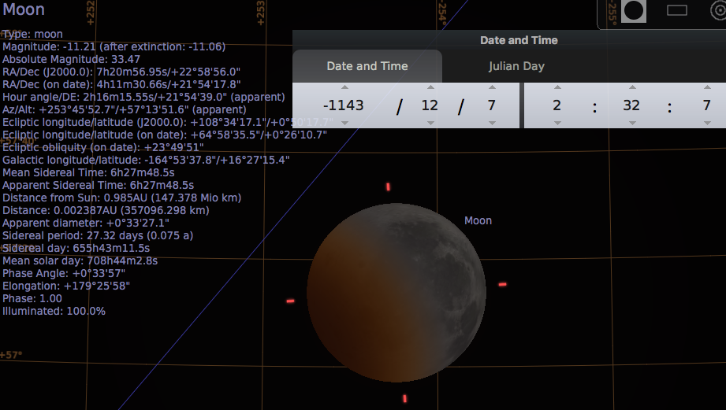Lower the hour using its down arrow
Screen dimensions: 726x410
[x=557, y=123]
